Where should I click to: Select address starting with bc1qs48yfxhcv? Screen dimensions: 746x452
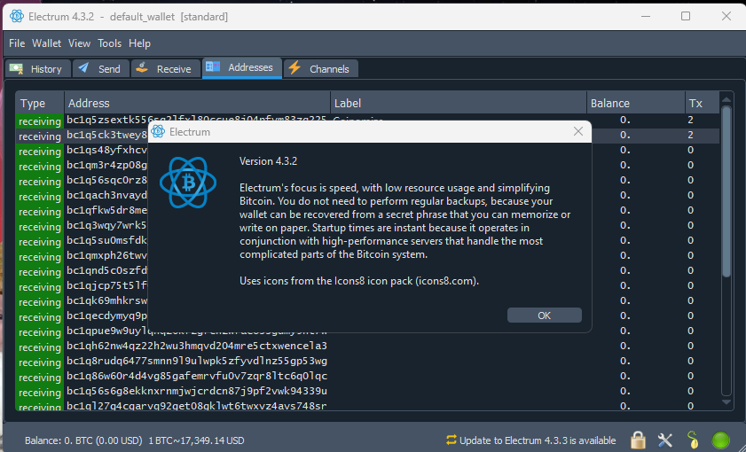[x=106, y=150]
